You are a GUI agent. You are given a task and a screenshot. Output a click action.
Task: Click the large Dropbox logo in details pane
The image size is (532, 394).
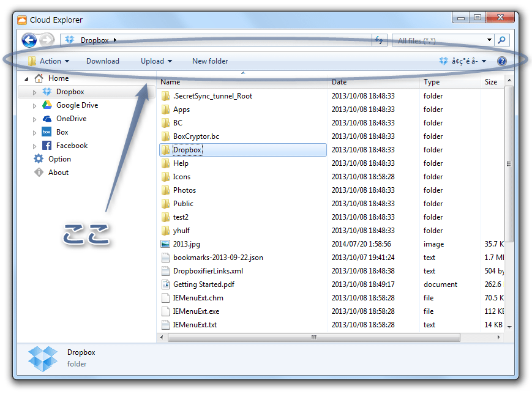[x=43, y=359]
